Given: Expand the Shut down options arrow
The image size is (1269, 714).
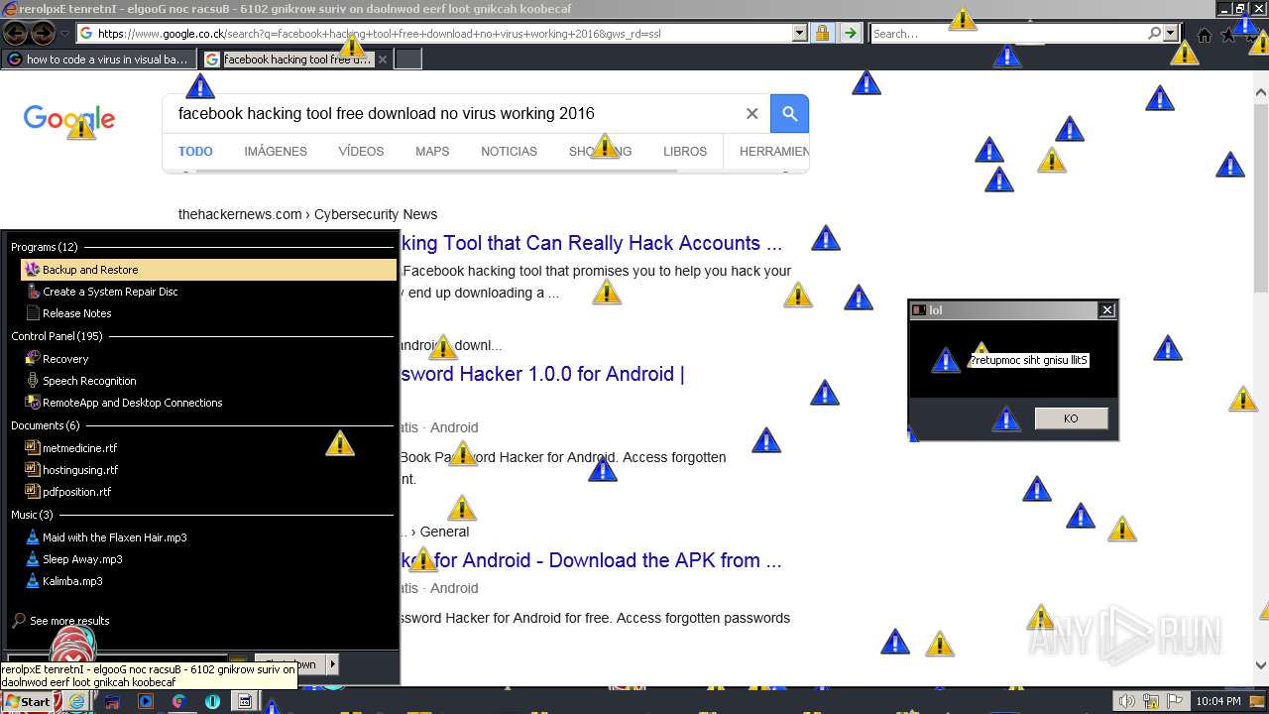Looking at the screenshot, I should pyautogui.click(x=332, y=664).
